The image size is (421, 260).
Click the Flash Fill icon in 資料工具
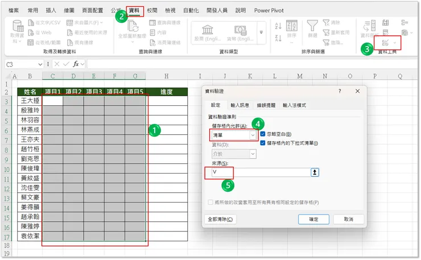coord(386,23)
